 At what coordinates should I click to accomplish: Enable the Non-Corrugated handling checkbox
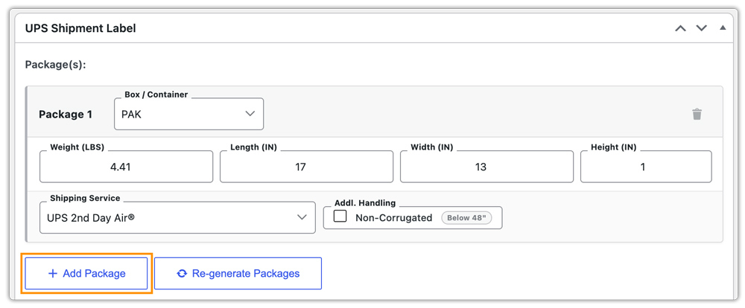[340, 217]
